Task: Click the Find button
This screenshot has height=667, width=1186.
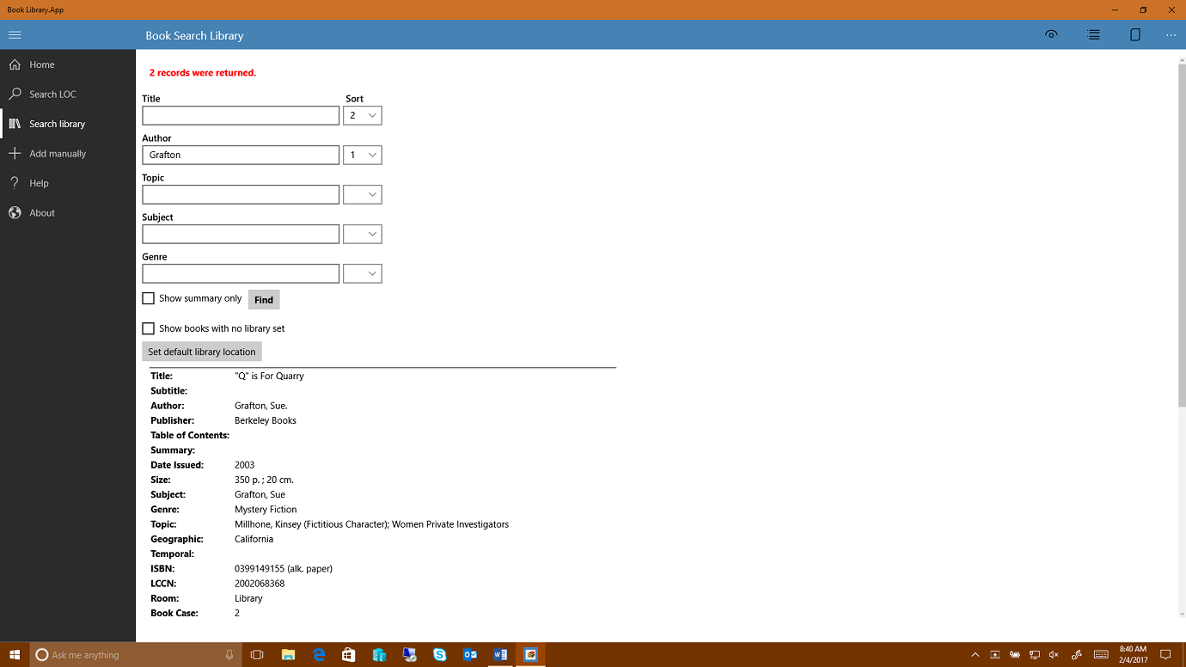Action: (x=264, y=300)
